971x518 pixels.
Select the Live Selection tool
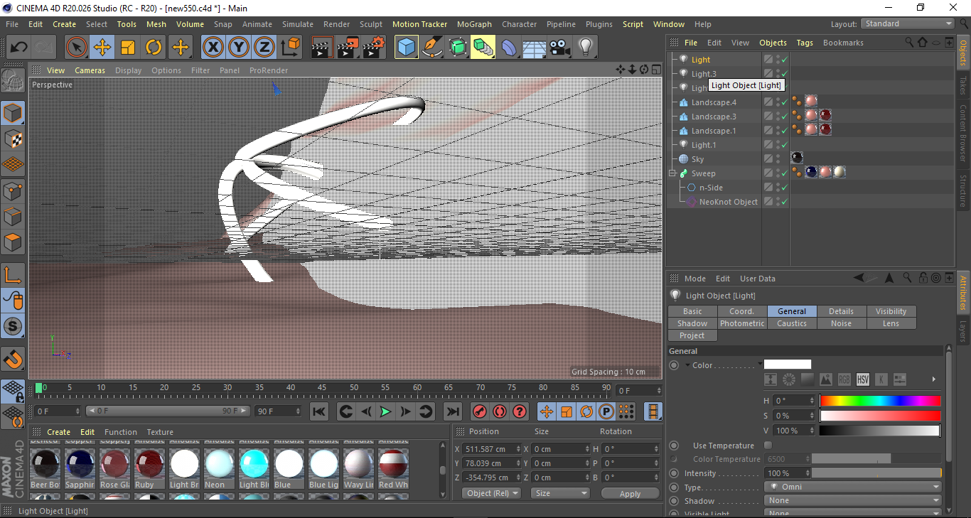click(x=76, y=48)
